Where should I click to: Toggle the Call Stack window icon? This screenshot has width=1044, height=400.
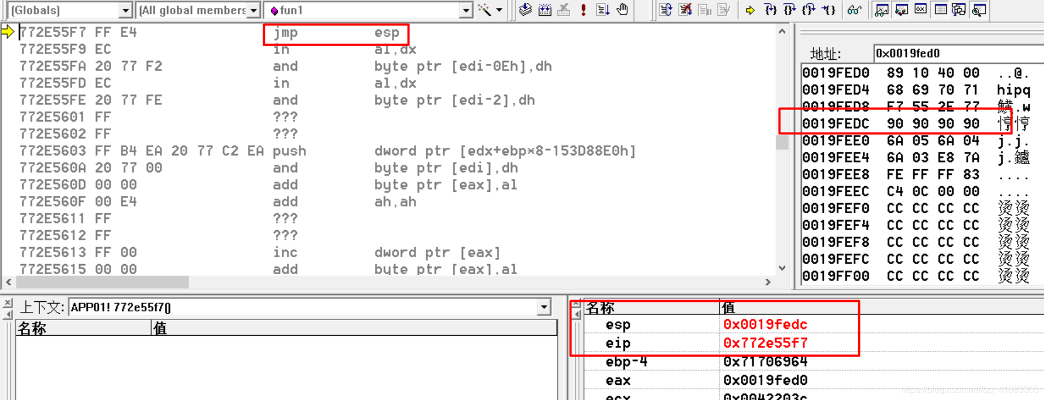[959, 10]
